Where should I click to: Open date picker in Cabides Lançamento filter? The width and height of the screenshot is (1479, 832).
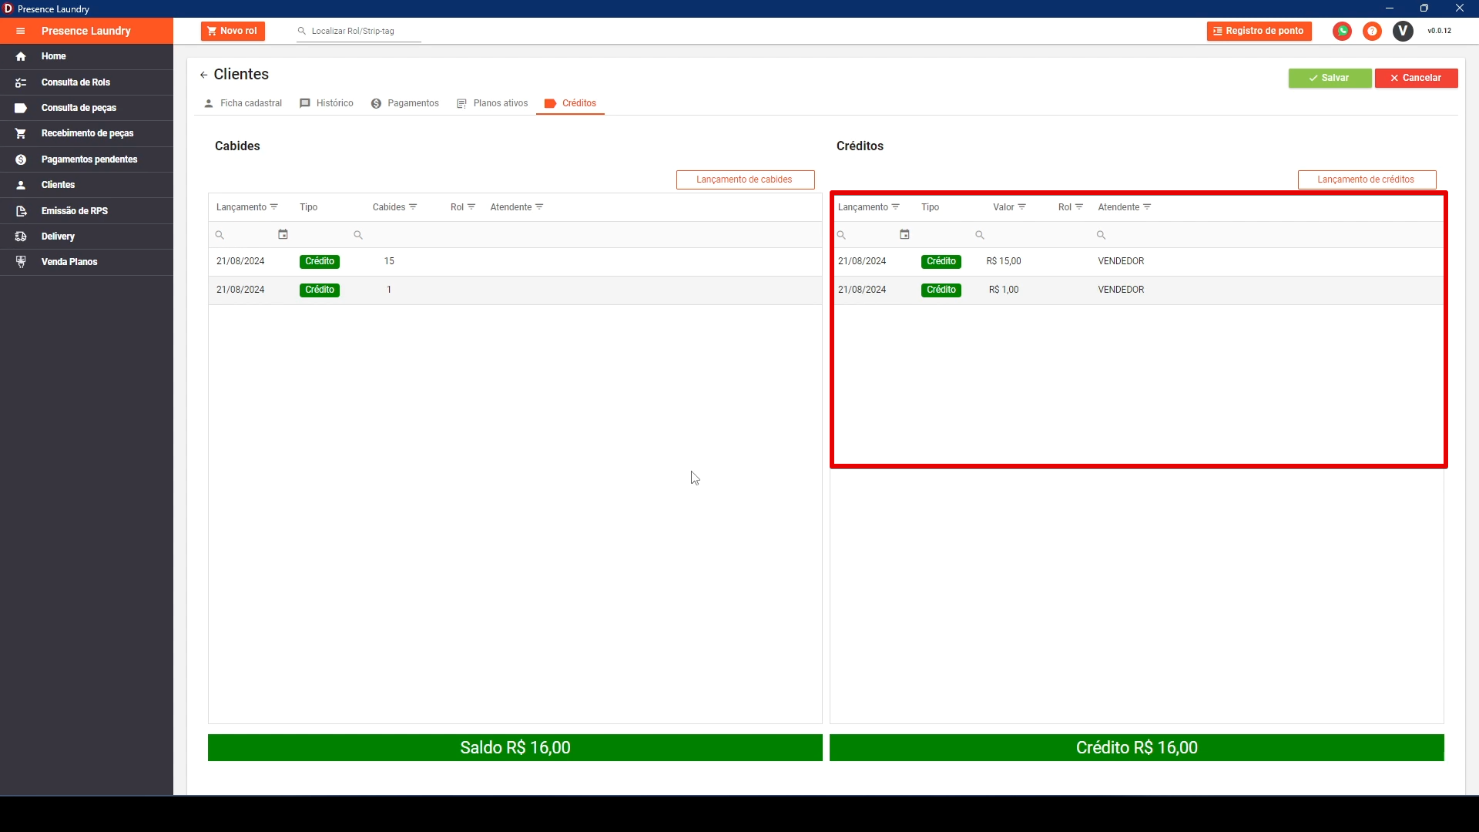(x=283, y=235)
